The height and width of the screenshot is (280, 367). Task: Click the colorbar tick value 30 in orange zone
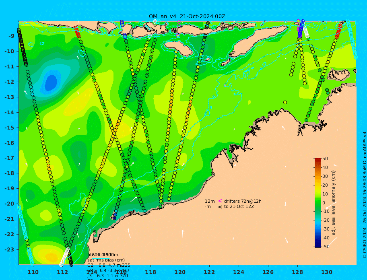click(325, 176)
